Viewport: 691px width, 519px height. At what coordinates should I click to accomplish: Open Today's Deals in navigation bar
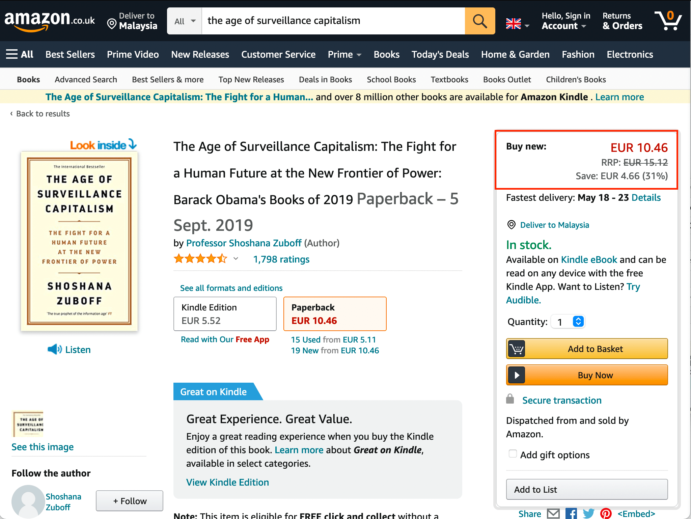click(440, 54)
